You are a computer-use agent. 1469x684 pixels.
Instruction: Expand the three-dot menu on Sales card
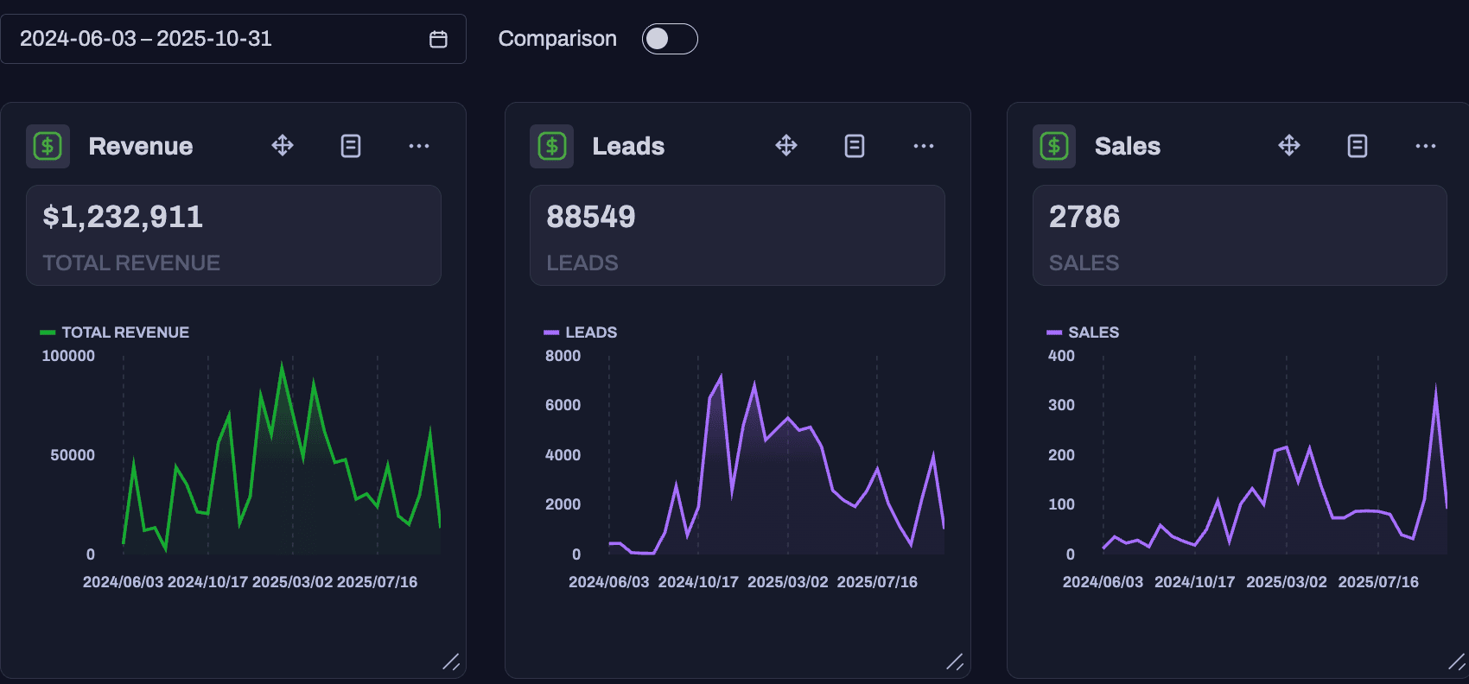click(x=1426, y=146)
